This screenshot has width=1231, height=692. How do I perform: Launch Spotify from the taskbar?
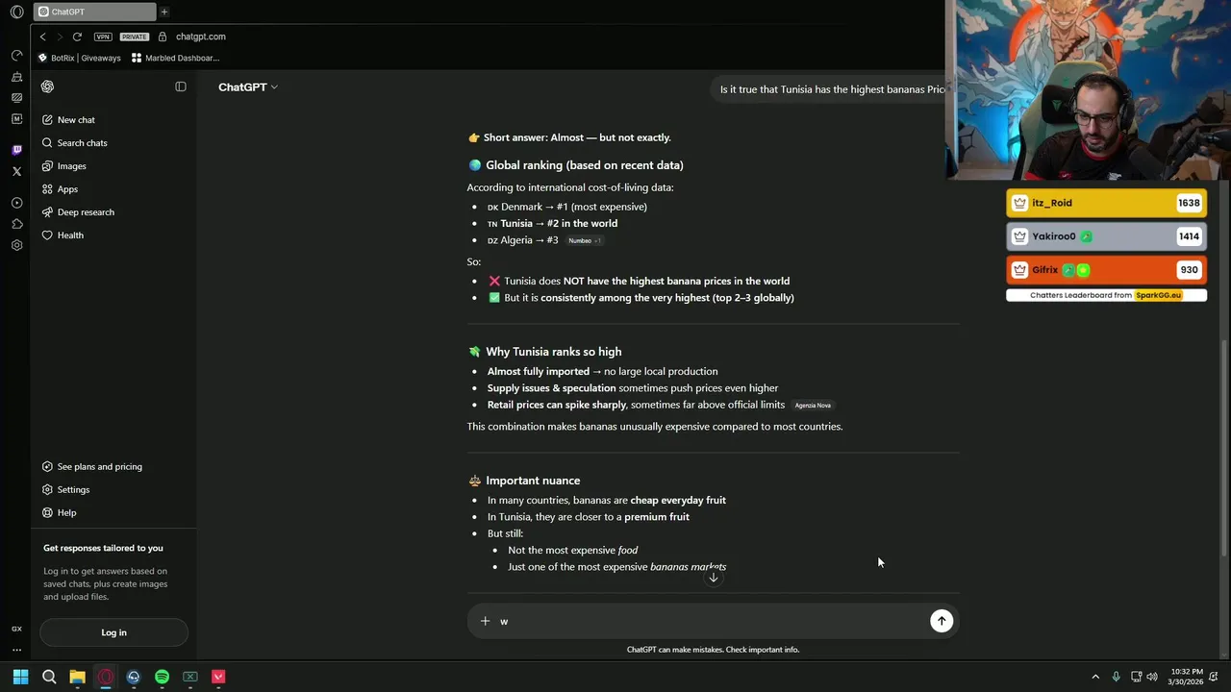[x=162, y=677]
